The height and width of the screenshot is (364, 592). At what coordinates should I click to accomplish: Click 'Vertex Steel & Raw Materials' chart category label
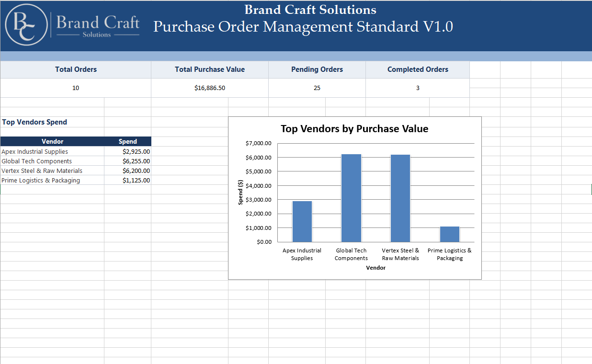400,254
